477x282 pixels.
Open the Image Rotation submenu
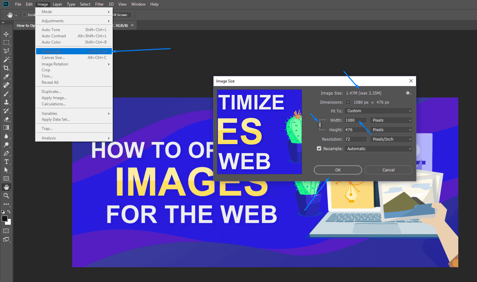(74, 64)
